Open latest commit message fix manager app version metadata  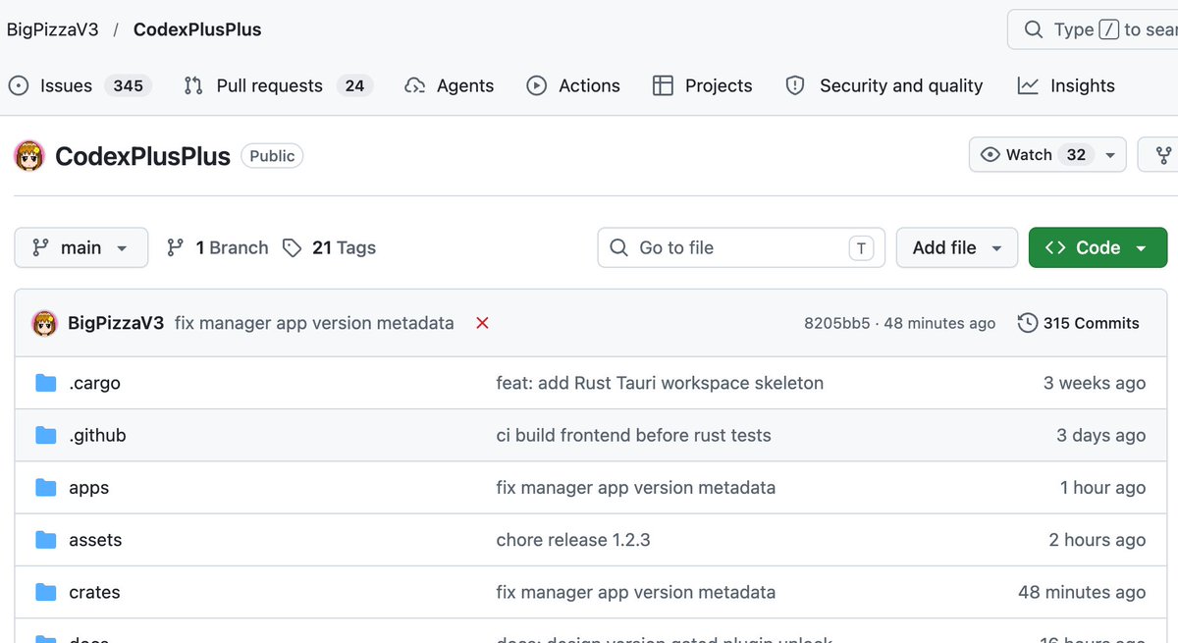[x=314, y=323]
